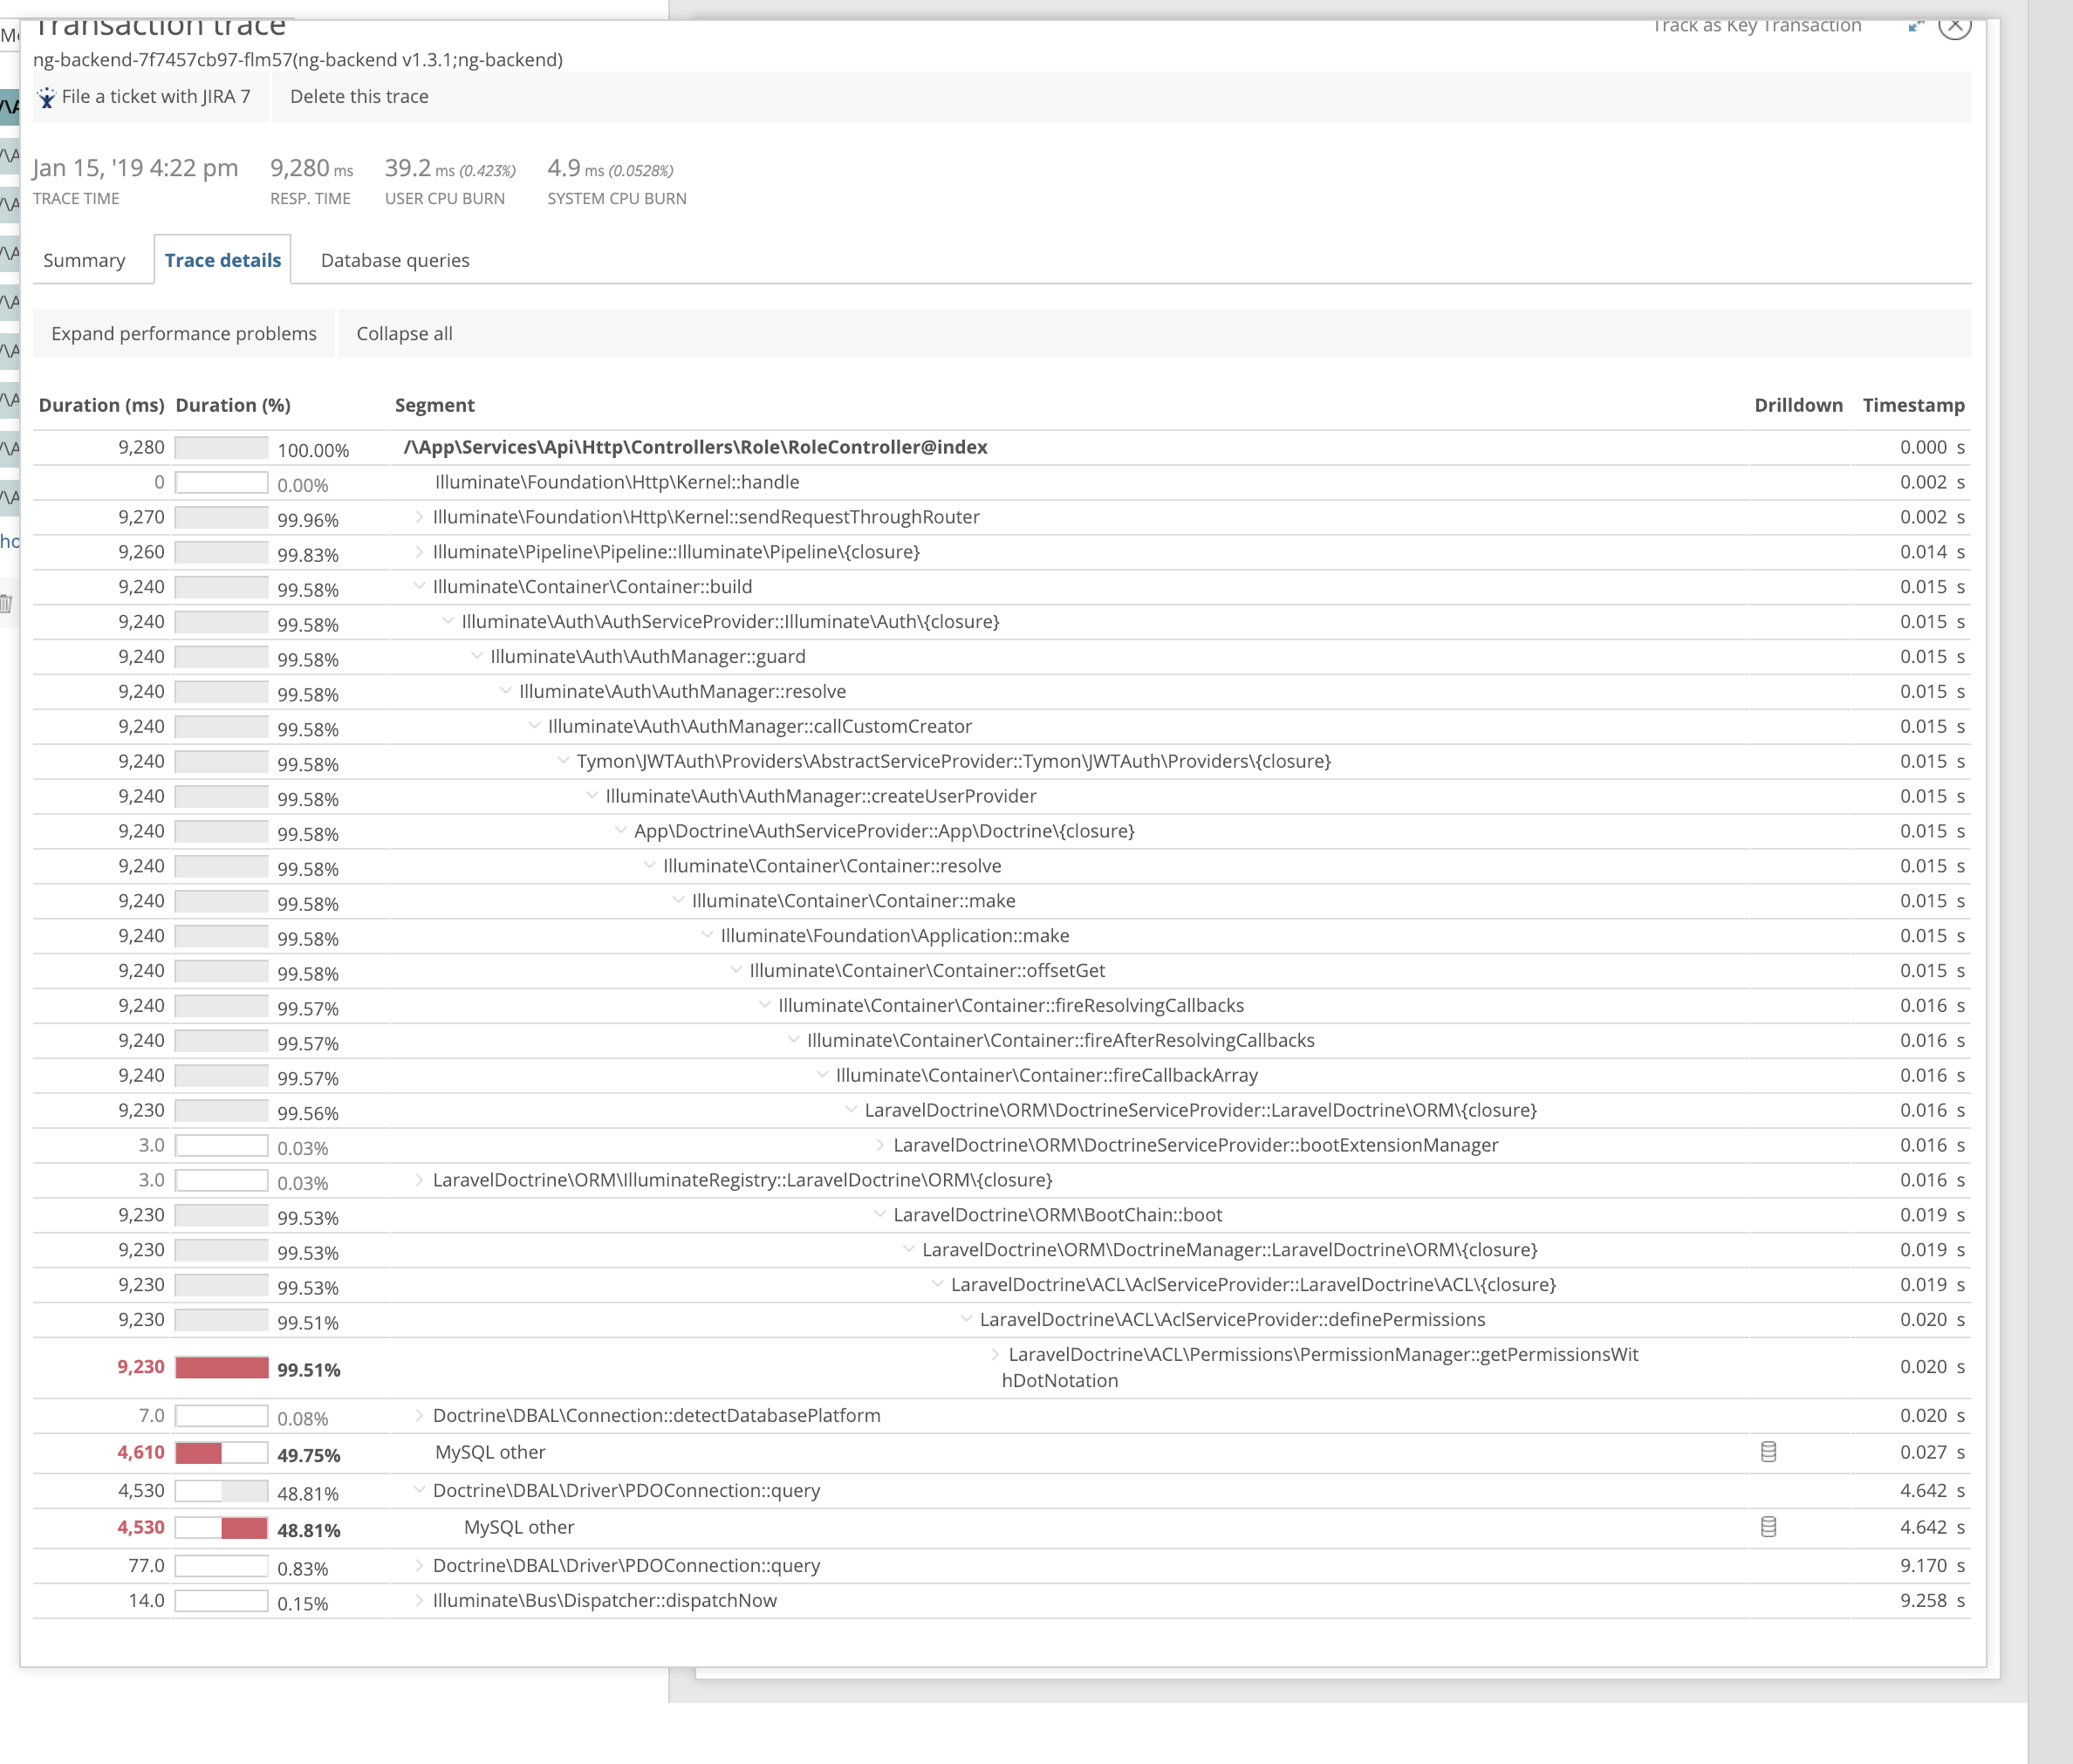This screenshot has width=2073, height=1764.
Task: Click the 99.51% red duration bar
Action: [222, 1369]
